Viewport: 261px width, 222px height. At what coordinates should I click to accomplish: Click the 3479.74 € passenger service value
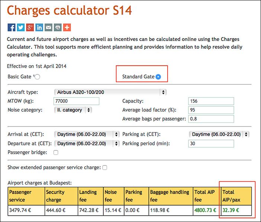(x=20, y=210)
